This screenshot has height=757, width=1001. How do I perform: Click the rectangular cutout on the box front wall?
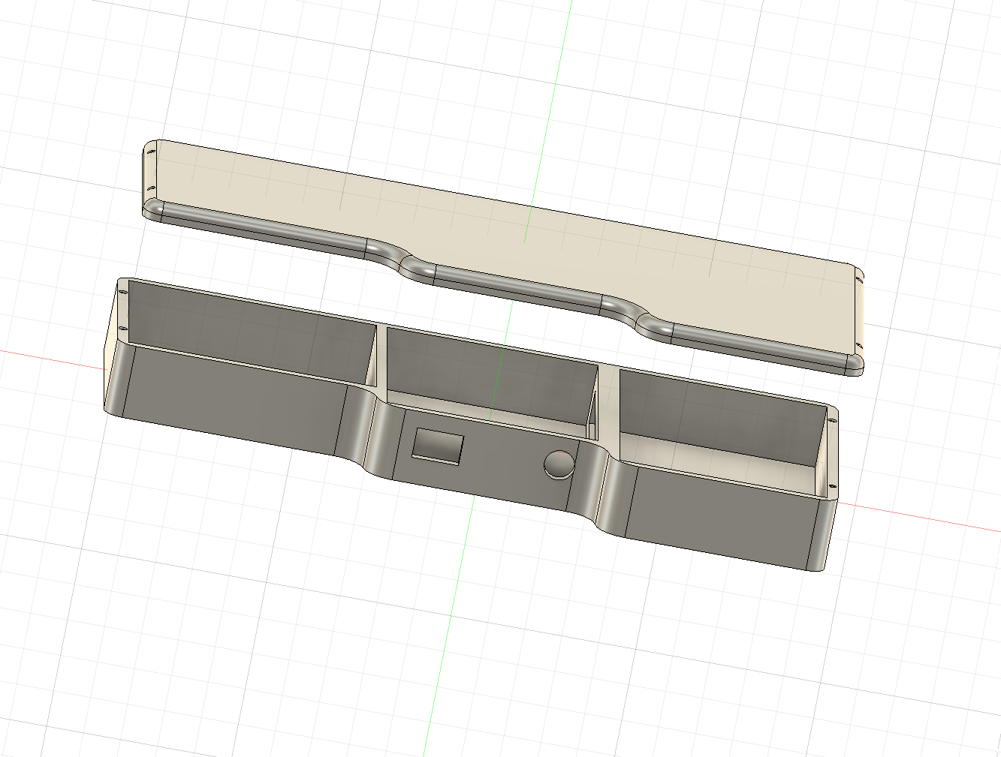click(x=437, y=446)
